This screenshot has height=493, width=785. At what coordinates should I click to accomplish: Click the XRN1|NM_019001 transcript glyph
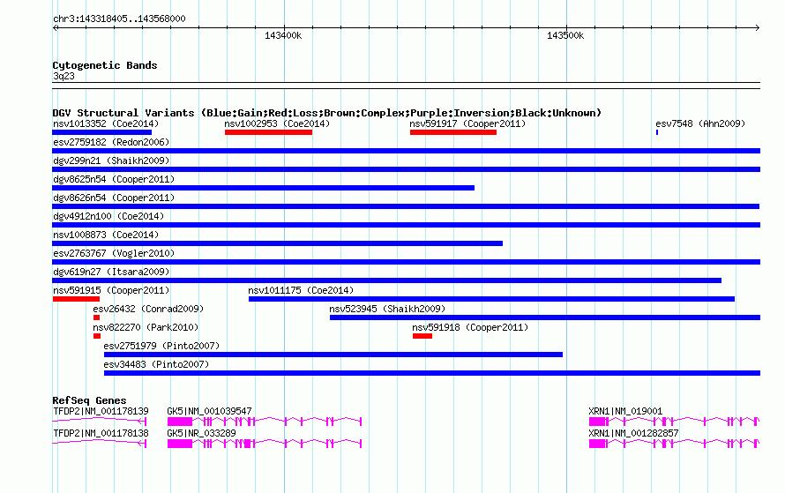pos(675,422)
